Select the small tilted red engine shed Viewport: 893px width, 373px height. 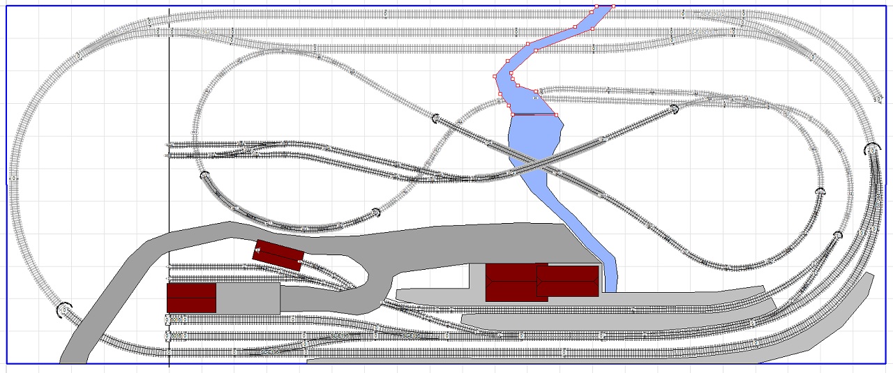(278, 255)
